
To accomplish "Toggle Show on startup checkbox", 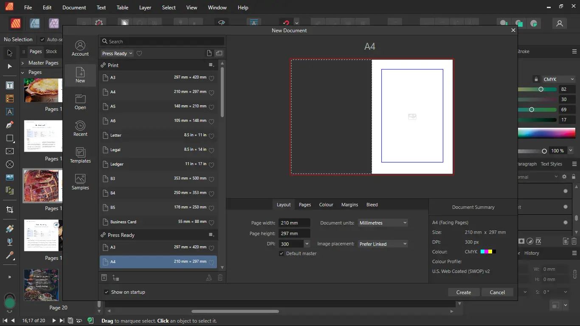I will [x=107, y=292].
